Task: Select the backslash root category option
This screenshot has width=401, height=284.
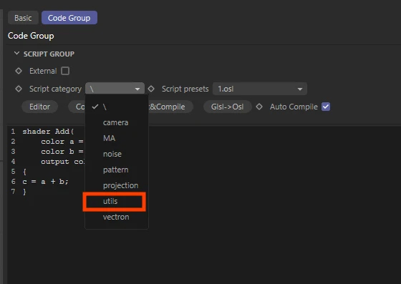Action: coord(117,107)
